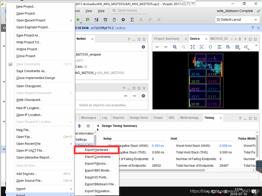Click the Settings gear in main toolbar
Viewport: 262px width, 196px height.
point(123,20)
